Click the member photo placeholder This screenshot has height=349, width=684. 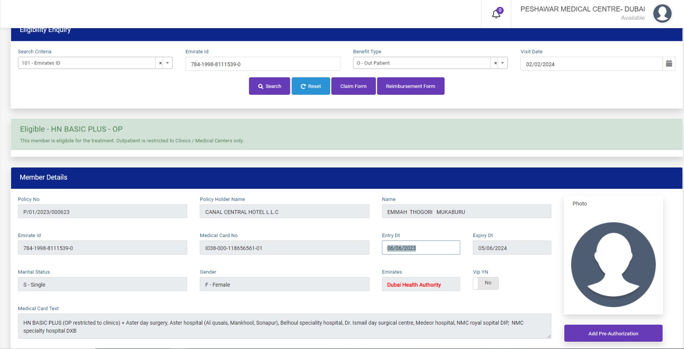(613, 264)
